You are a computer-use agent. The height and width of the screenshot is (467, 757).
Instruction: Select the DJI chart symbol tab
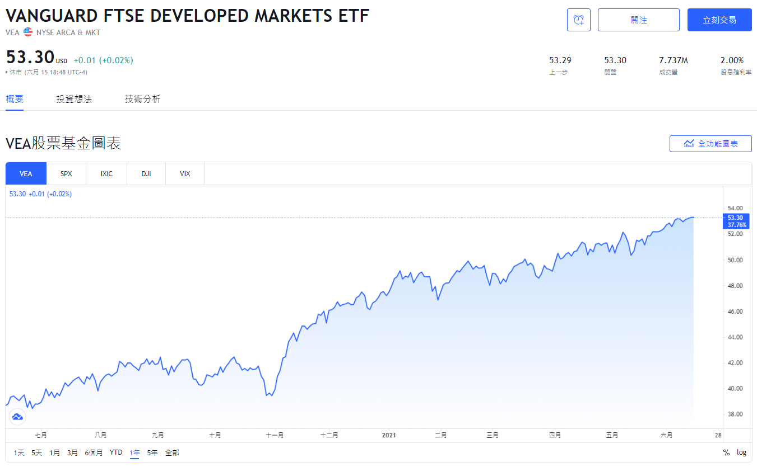coord(146,173)
